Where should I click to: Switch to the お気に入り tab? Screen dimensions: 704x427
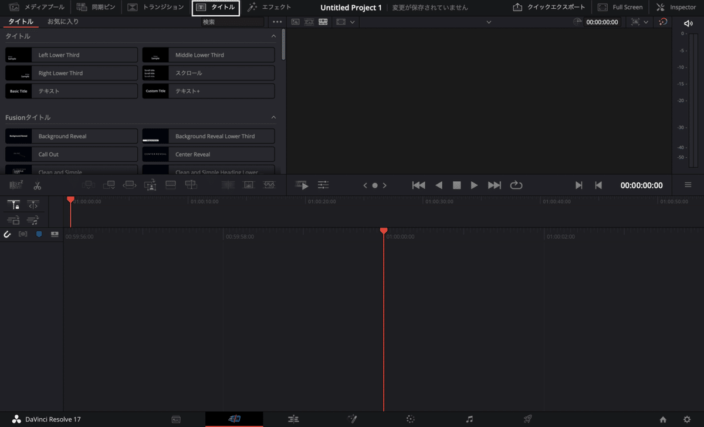coord(63,22)
